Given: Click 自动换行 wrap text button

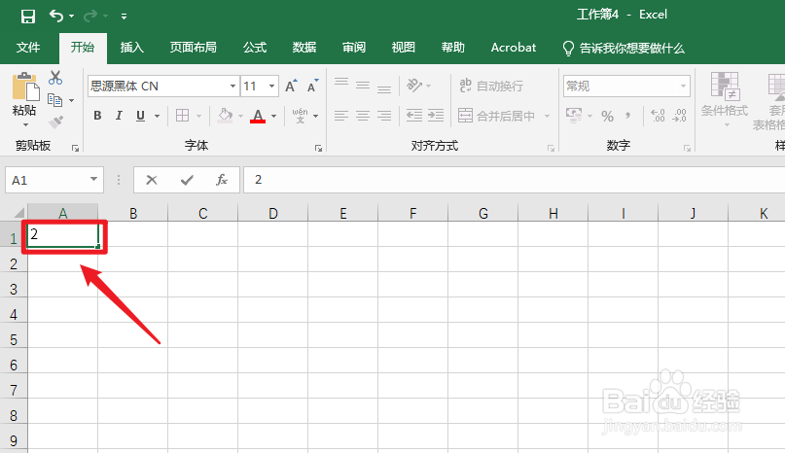Looking at the screenshot, I should tap(491, 87).
